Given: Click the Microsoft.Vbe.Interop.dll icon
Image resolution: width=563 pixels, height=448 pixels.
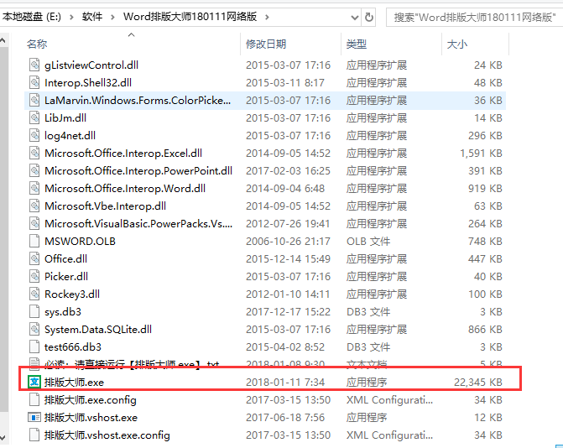Looking at the screenshot, I should [34, 206].
